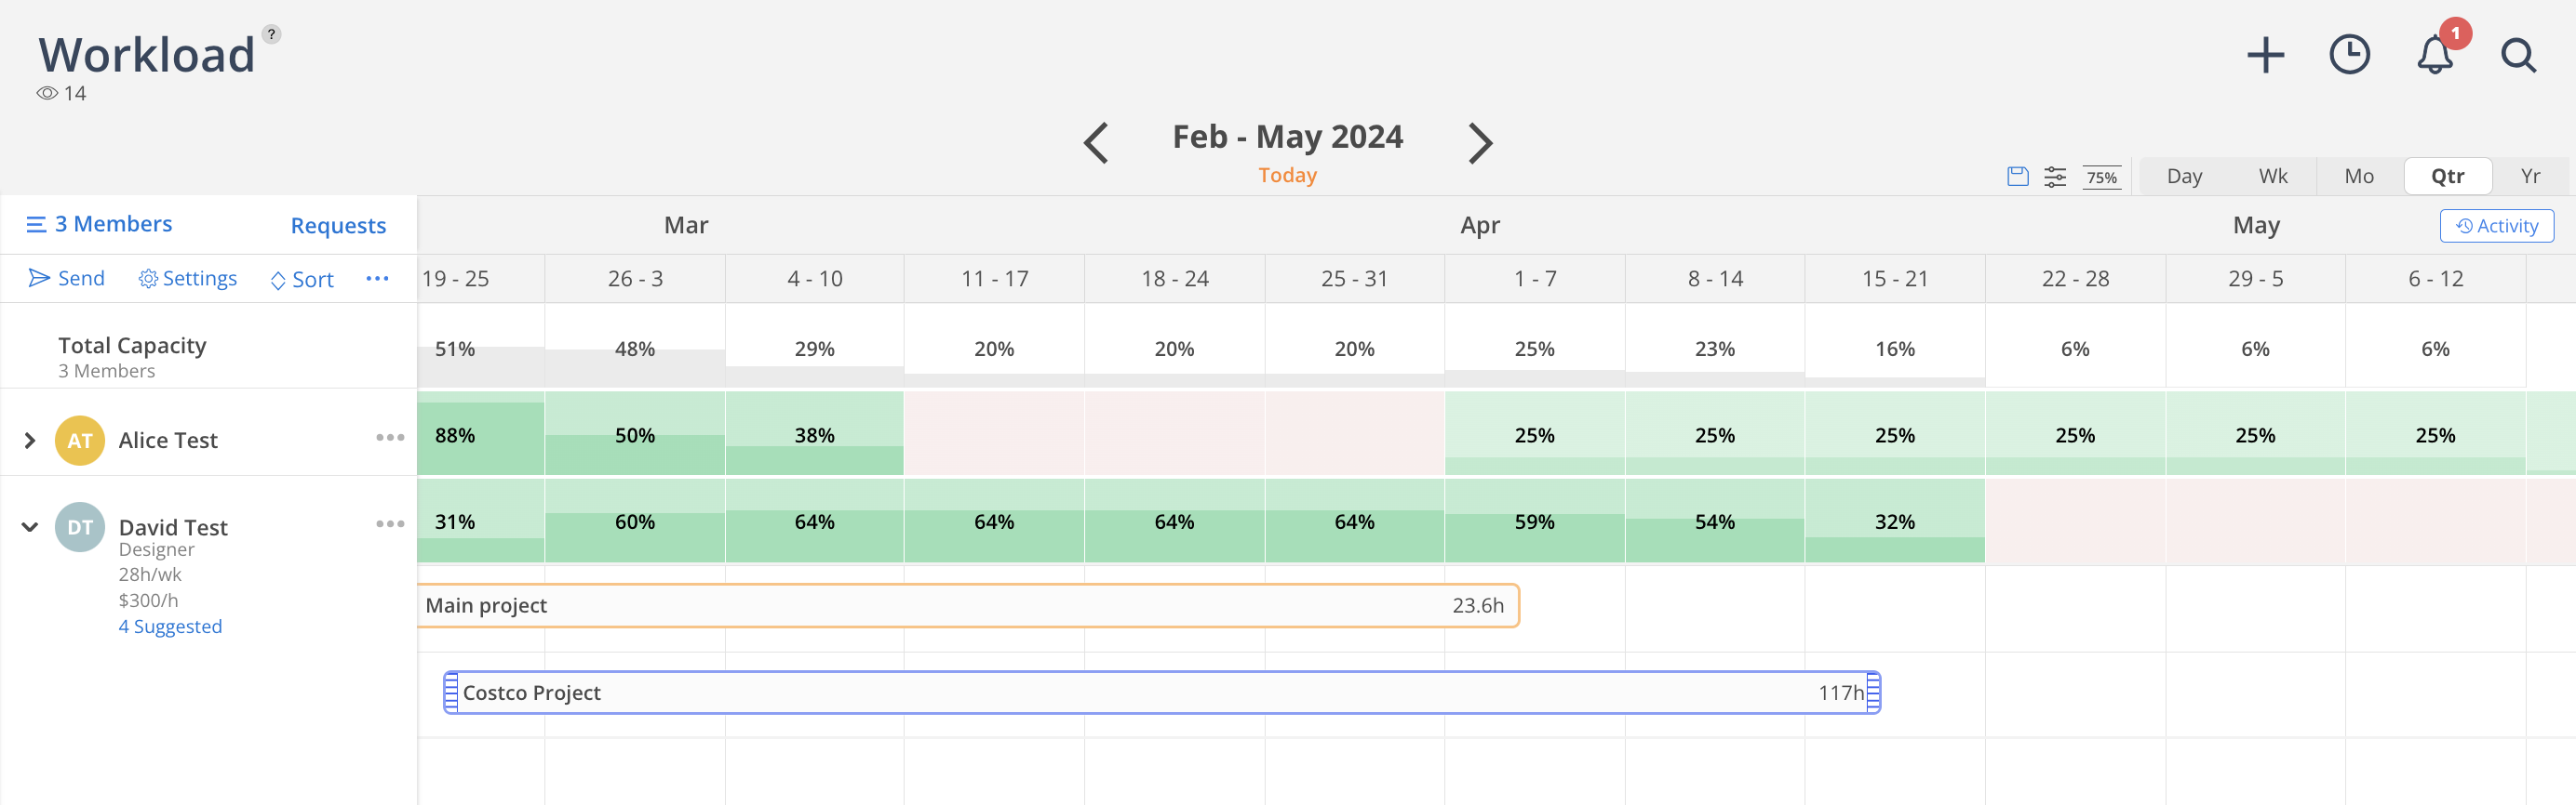The height and width of the screenshot is (805, 2576).
Task: Collapse David Test's project rows
Action: [28, 526]
